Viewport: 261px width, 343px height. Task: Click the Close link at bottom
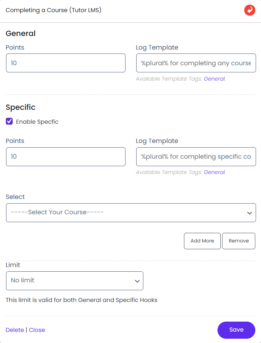(x=37, y=330)
